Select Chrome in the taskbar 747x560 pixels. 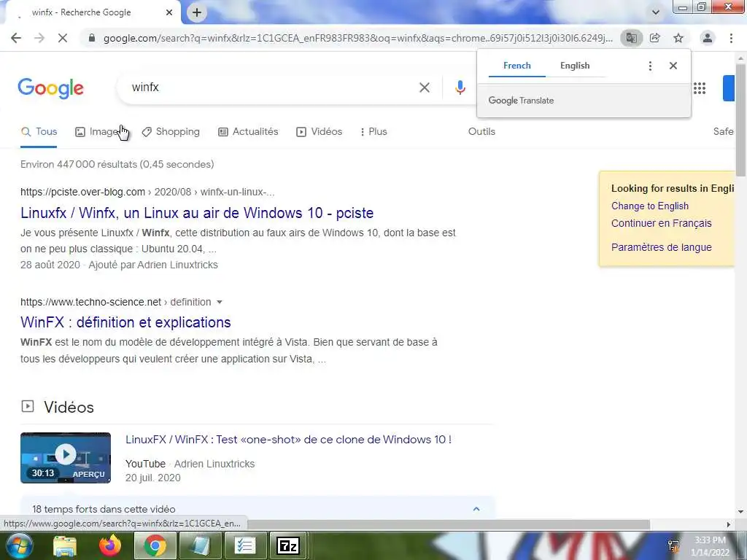[x=155, y=545]
